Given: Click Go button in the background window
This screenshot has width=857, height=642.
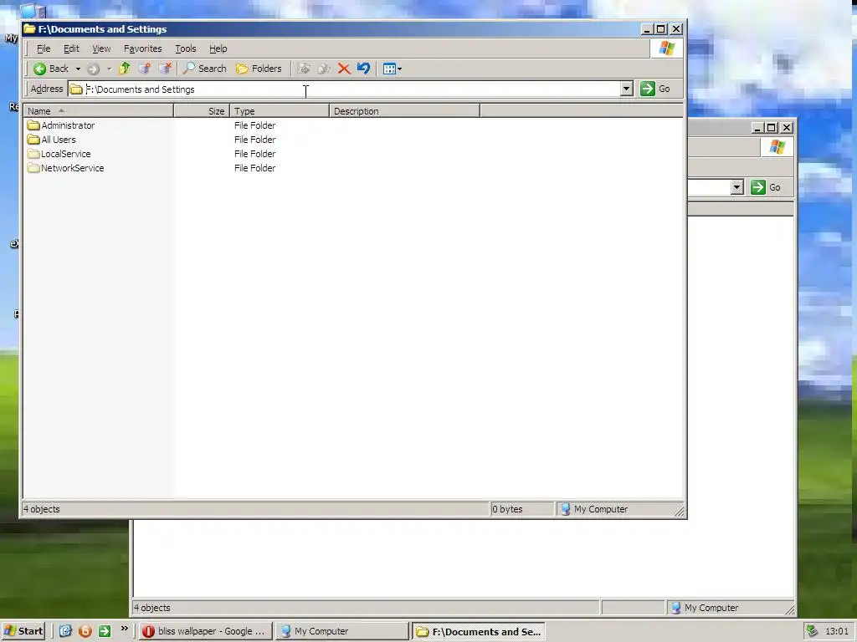Looking at the screenshot, I should [x=766, y=187].
